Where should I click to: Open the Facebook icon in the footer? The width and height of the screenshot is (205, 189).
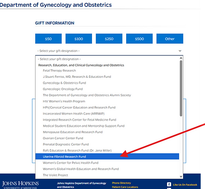(169, 184)
